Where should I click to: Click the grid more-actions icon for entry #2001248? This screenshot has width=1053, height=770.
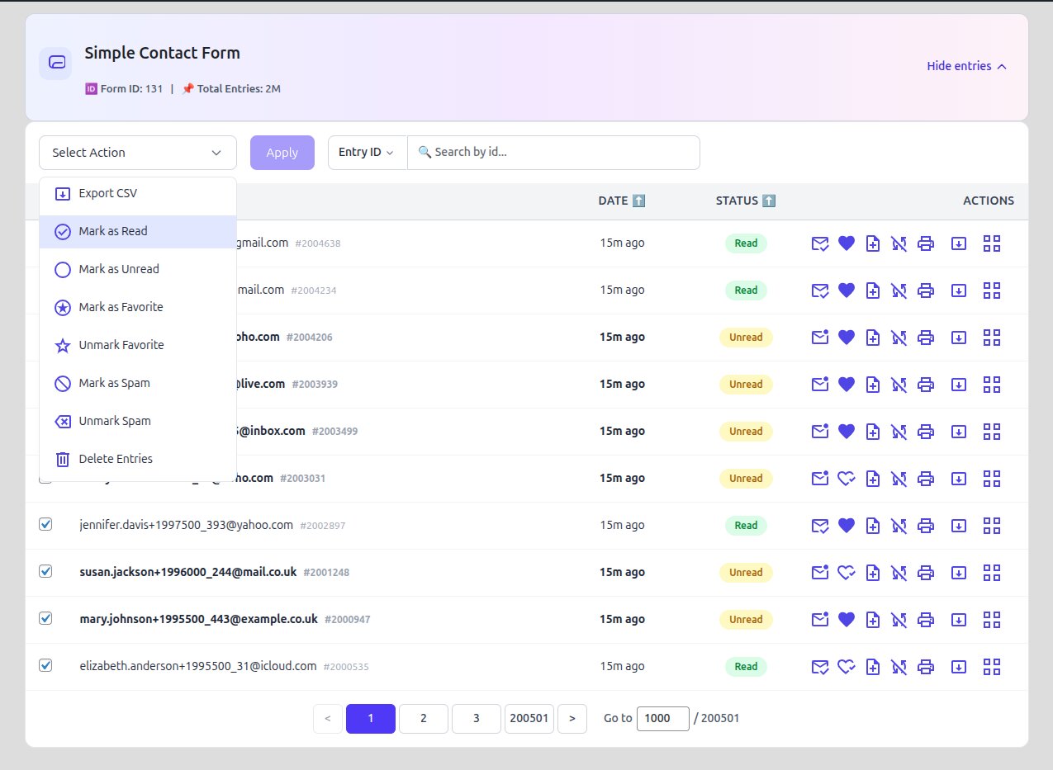992,573
